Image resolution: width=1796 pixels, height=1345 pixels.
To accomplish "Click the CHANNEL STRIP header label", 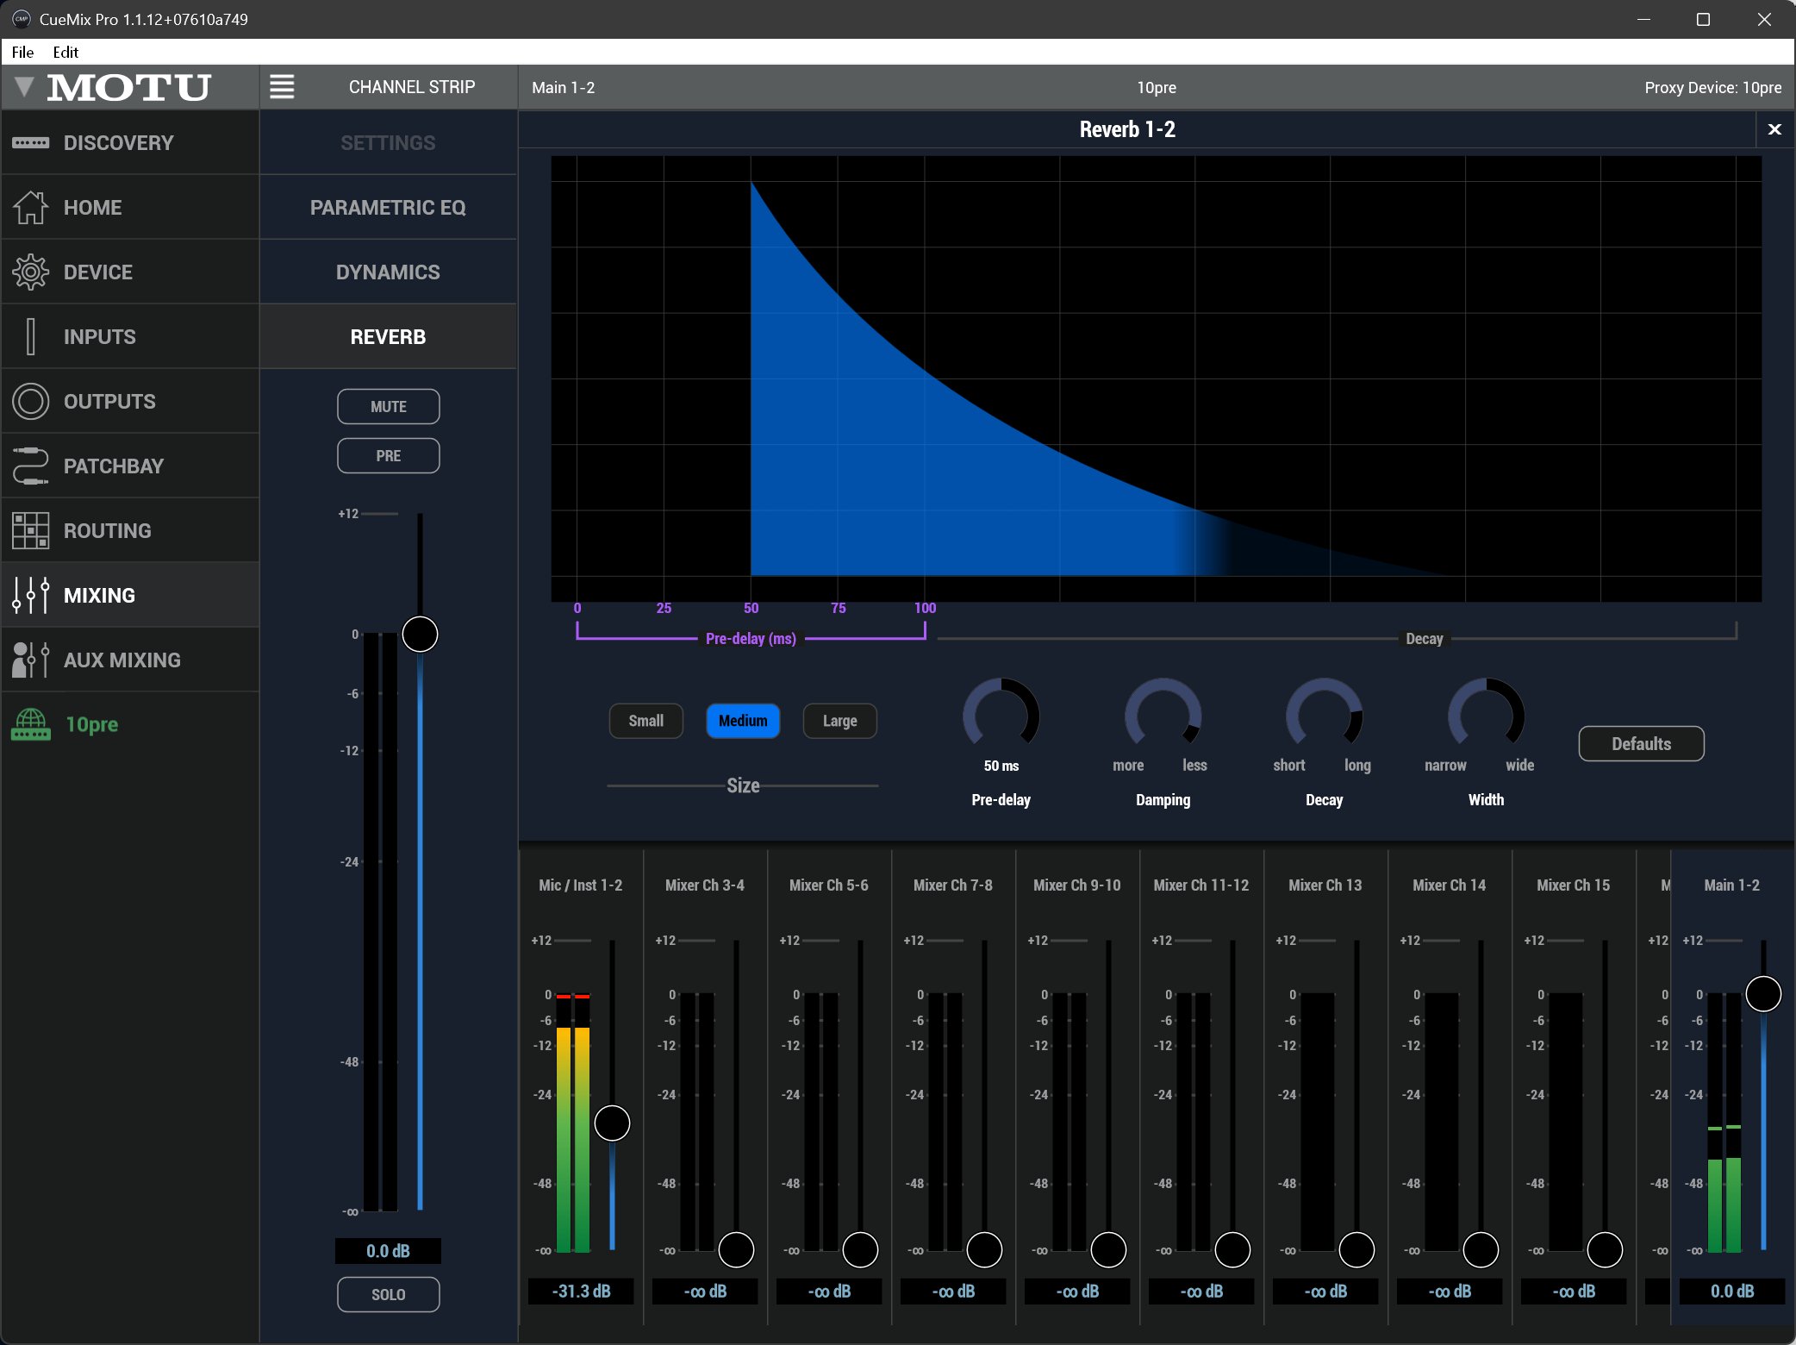I will coord(412,87).
